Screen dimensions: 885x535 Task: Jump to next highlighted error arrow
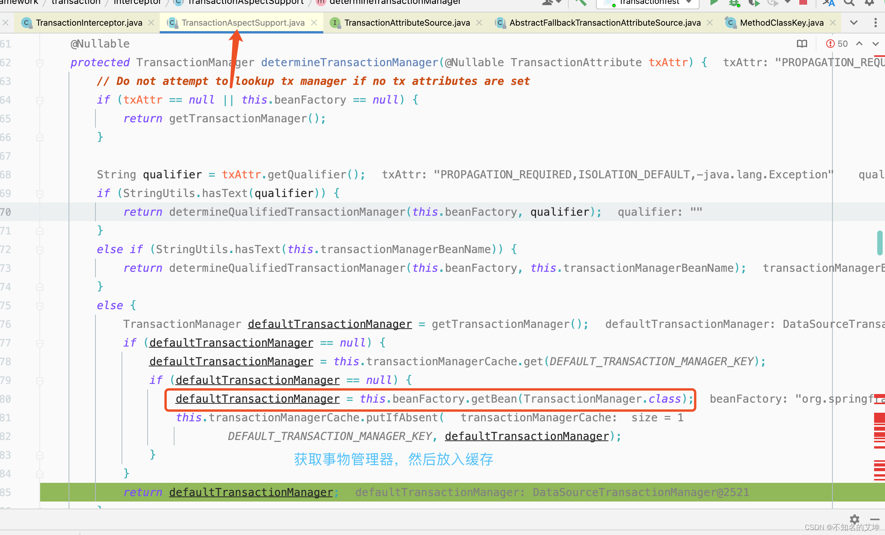point(876,44)
